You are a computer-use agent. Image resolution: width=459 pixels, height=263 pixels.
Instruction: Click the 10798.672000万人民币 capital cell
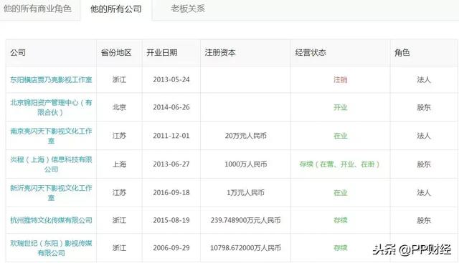click(x=245, y=248)
